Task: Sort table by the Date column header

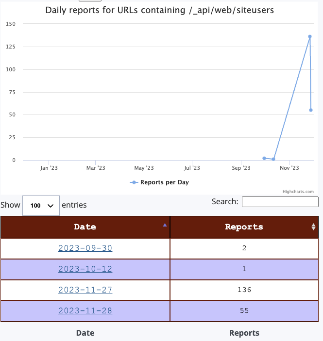Action: pyautogui.click(x=85, y=227)
